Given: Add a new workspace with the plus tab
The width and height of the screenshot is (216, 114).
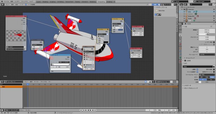Looking at the screenshot, I should [x=114, y=2].
